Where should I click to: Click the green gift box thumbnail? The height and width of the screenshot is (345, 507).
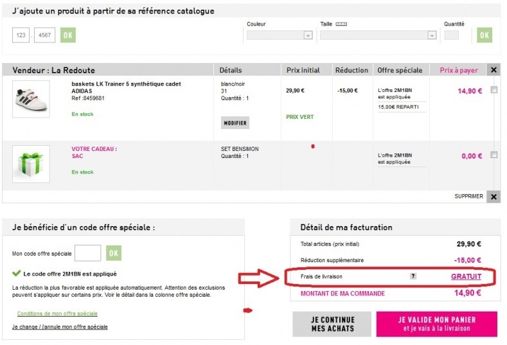coord(31,164)
